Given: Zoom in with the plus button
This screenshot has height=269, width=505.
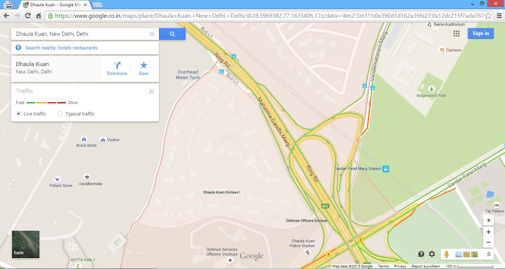Looking at the screenshot, I should pos(488,232).
